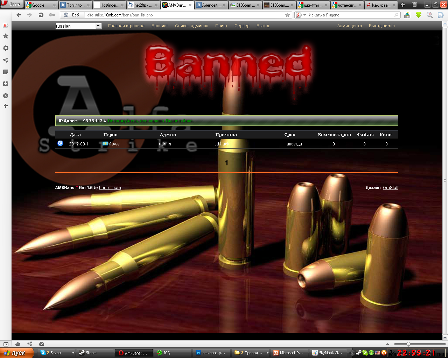The image size is (448, 358).
Task: Open the Opera Unite icon in status bar
Action: [x=30, y=344]
